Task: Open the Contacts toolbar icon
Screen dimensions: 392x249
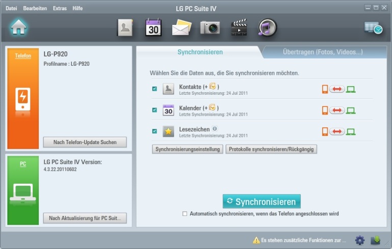Action: pyautogui.click(x=125, y=27)
